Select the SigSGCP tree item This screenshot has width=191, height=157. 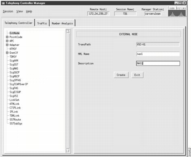point(15,72)
